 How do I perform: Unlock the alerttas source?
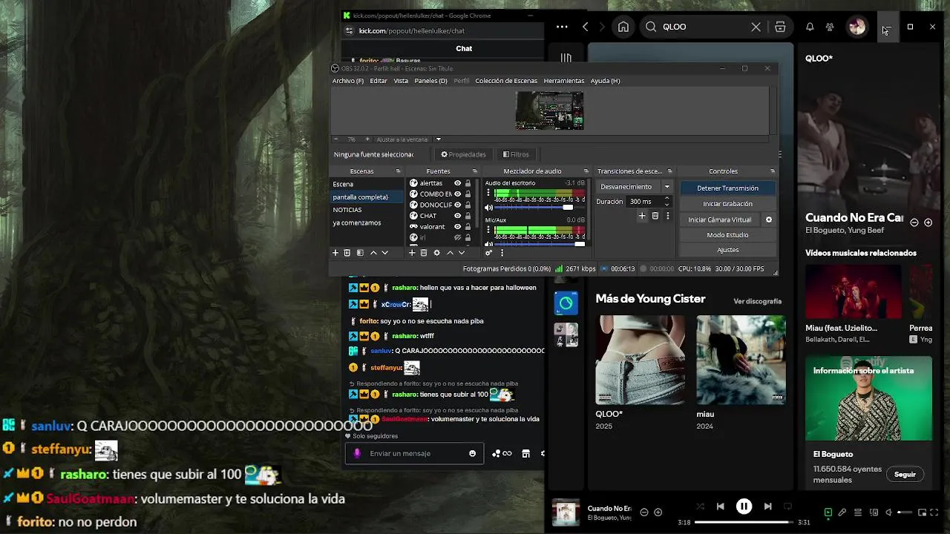tap(468, 183)
